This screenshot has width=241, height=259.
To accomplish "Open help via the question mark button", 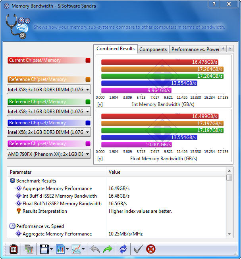I will click(214, 4).
